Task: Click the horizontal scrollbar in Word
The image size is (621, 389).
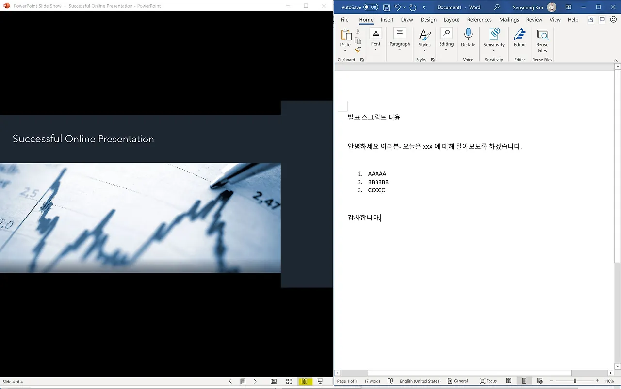Action: pyautogui.click(x=469, y=373)
